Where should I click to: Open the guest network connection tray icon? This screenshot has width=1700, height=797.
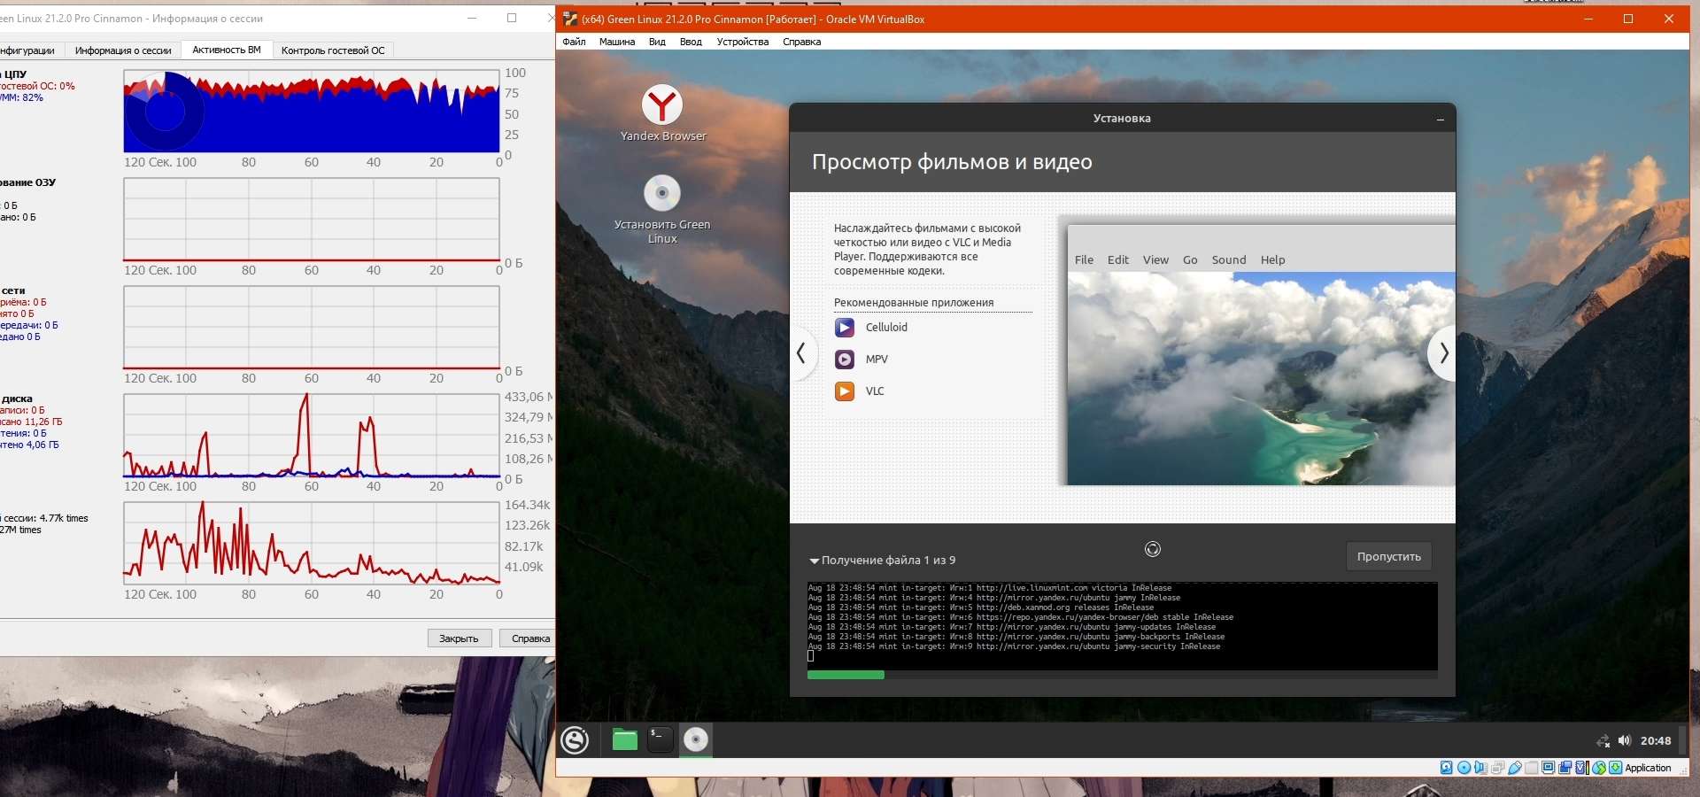(x=1603, y=741)
